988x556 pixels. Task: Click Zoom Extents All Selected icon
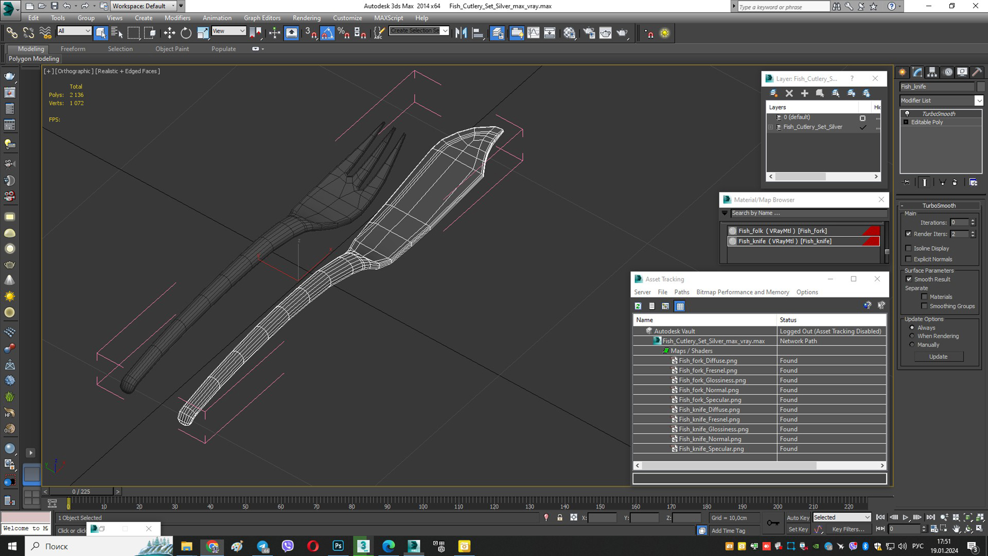tap(980, 517)
